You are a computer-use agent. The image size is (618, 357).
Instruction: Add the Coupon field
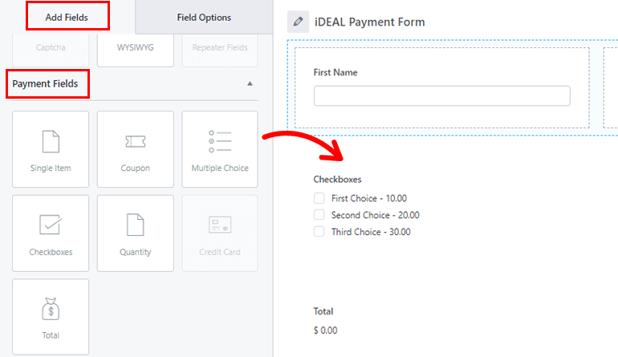(136, 149)
